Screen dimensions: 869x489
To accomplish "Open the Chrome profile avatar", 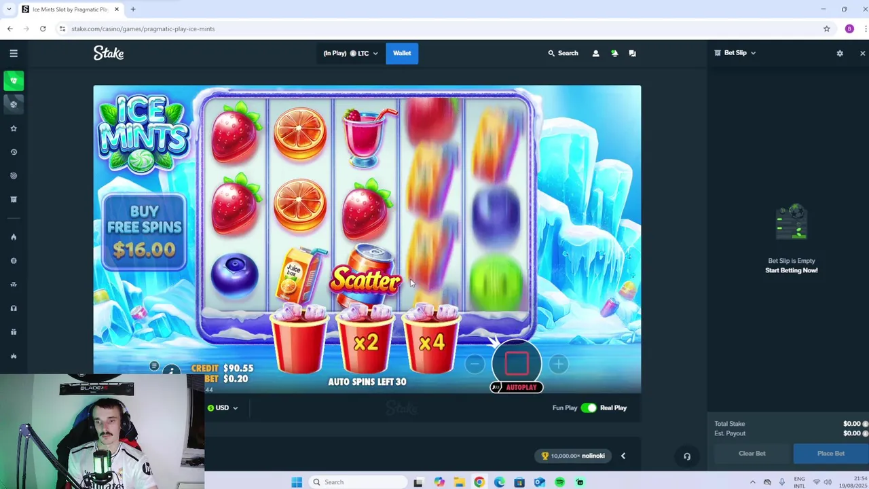I will tap(849, 29).
